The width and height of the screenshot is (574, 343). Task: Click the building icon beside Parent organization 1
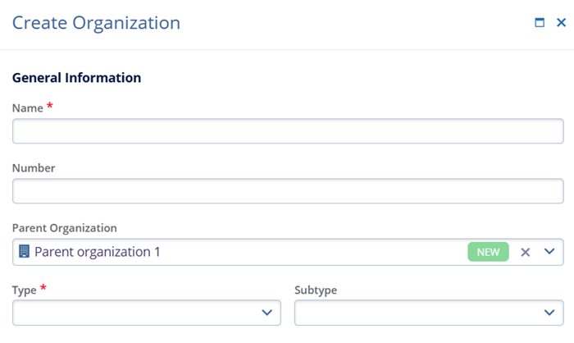coord(24,252)
